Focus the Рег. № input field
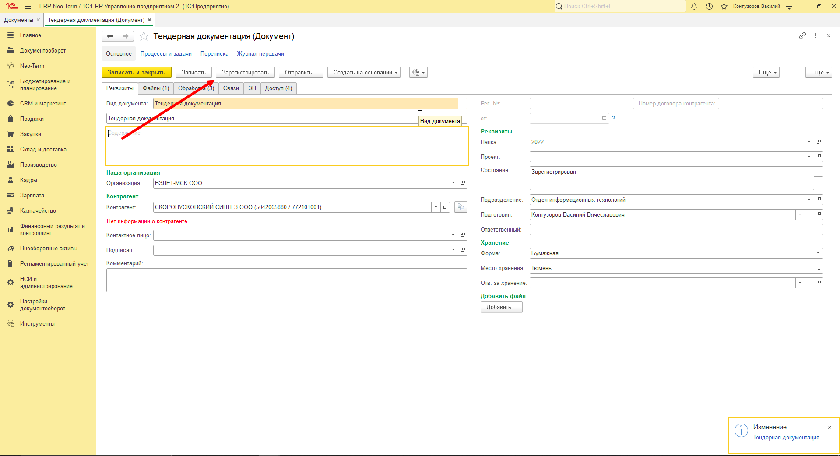The width and height of the screenshot is (840, 456). pyautogui.click(x=582, y=103)
